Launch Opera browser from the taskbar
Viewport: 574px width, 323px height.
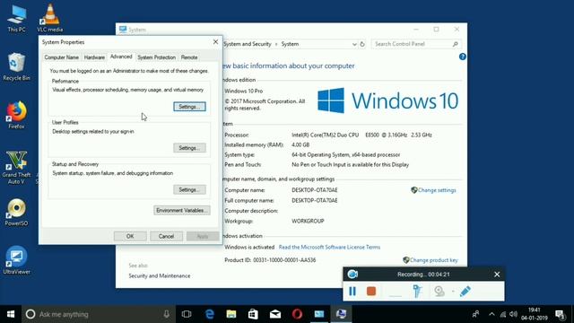(297, 314)
